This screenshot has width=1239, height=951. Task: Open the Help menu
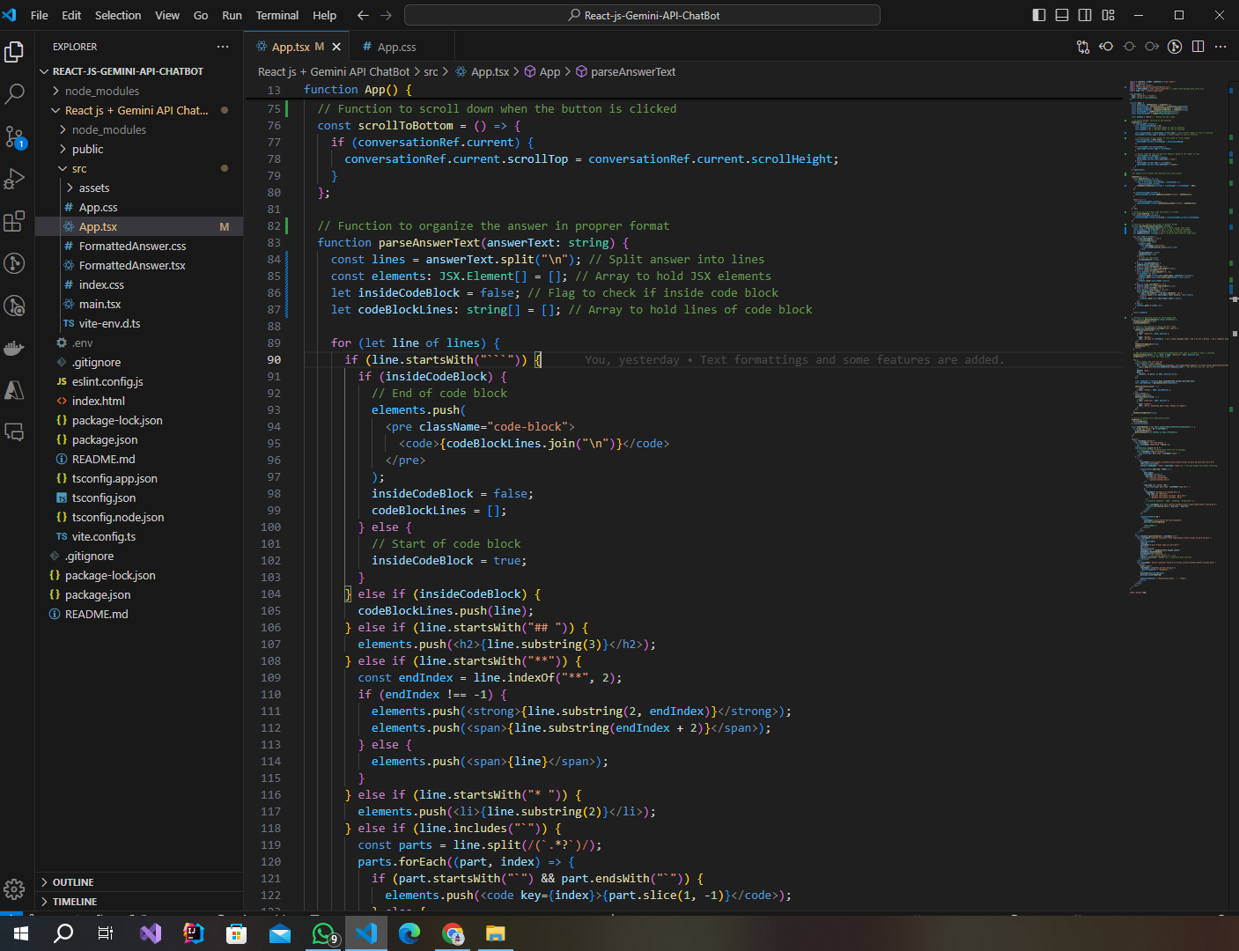click(324, 15)
